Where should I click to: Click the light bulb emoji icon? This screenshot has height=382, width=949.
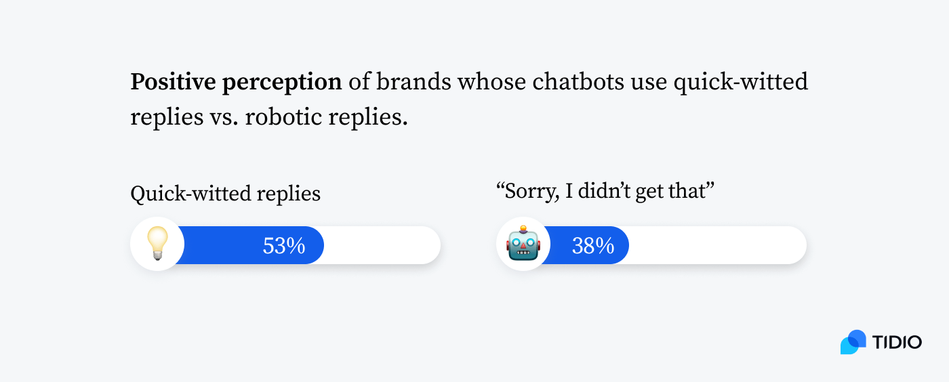[x=157, y=245]
